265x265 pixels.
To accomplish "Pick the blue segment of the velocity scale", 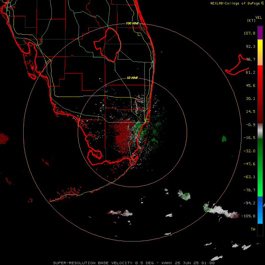I will coord(260,210).
